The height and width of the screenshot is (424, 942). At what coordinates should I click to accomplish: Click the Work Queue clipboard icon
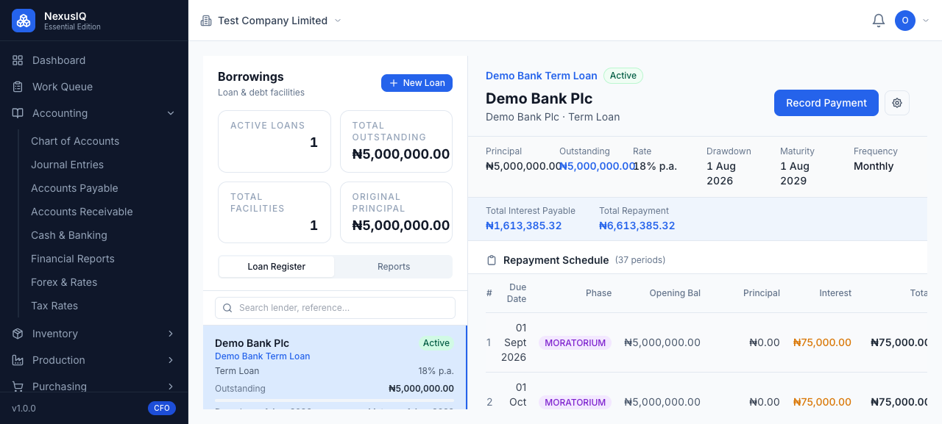tap(18, 87)
